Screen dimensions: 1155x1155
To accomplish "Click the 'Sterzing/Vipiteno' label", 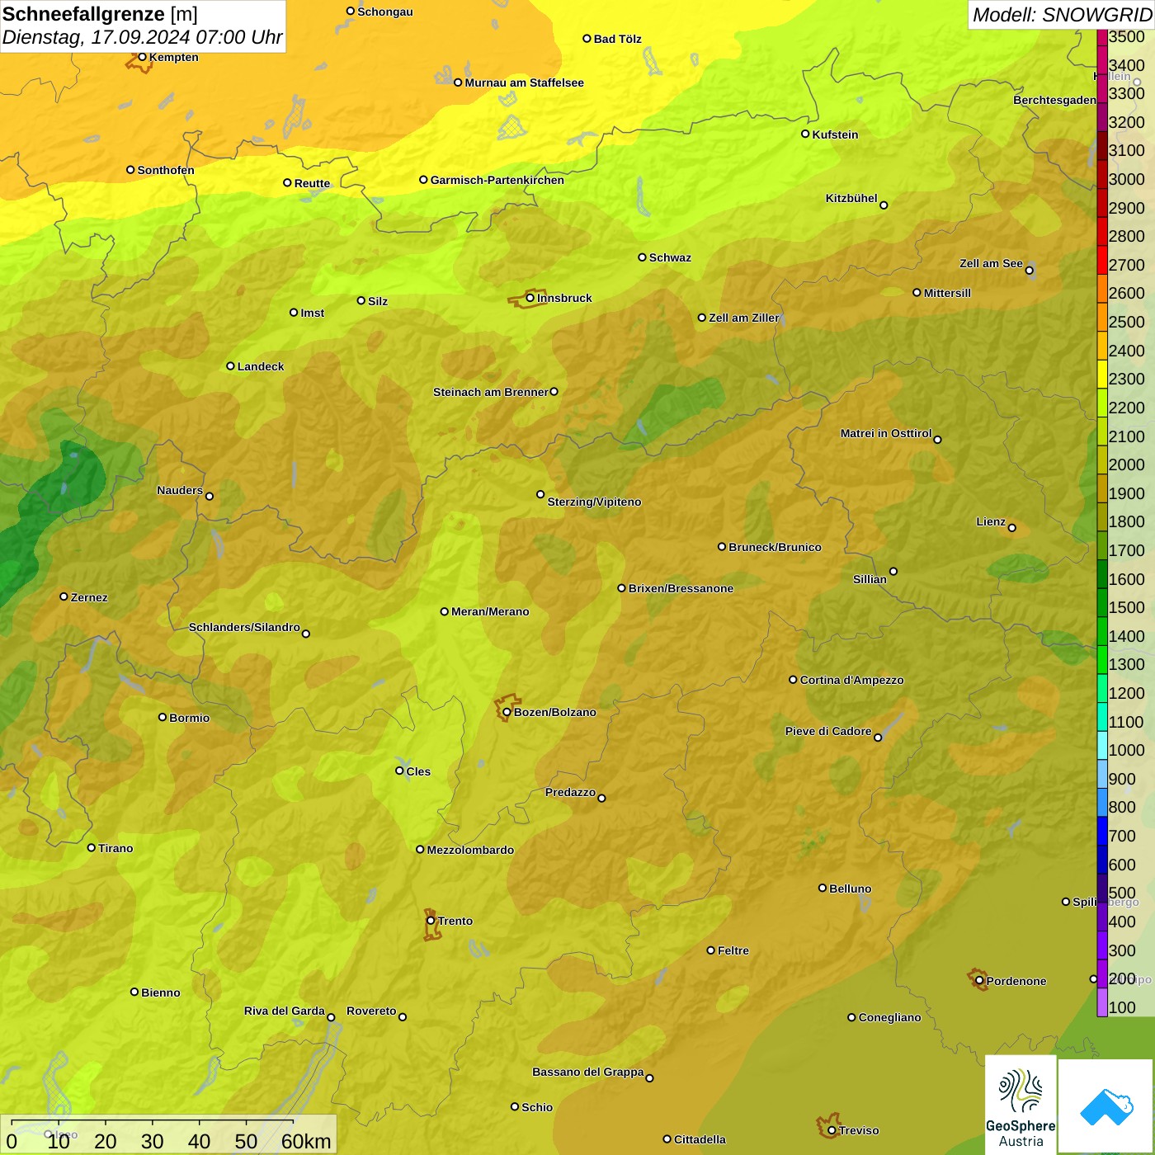I will pyautogui.click(x=594, y=502).
